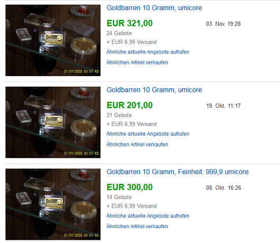Click Ähnliche aktuelle Angebote aufrufen for the 321,00 item
This screenshot has width=280, height=243.
tap(148, 52)
